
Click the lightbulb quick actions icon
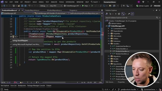click(x=13, y=36)
